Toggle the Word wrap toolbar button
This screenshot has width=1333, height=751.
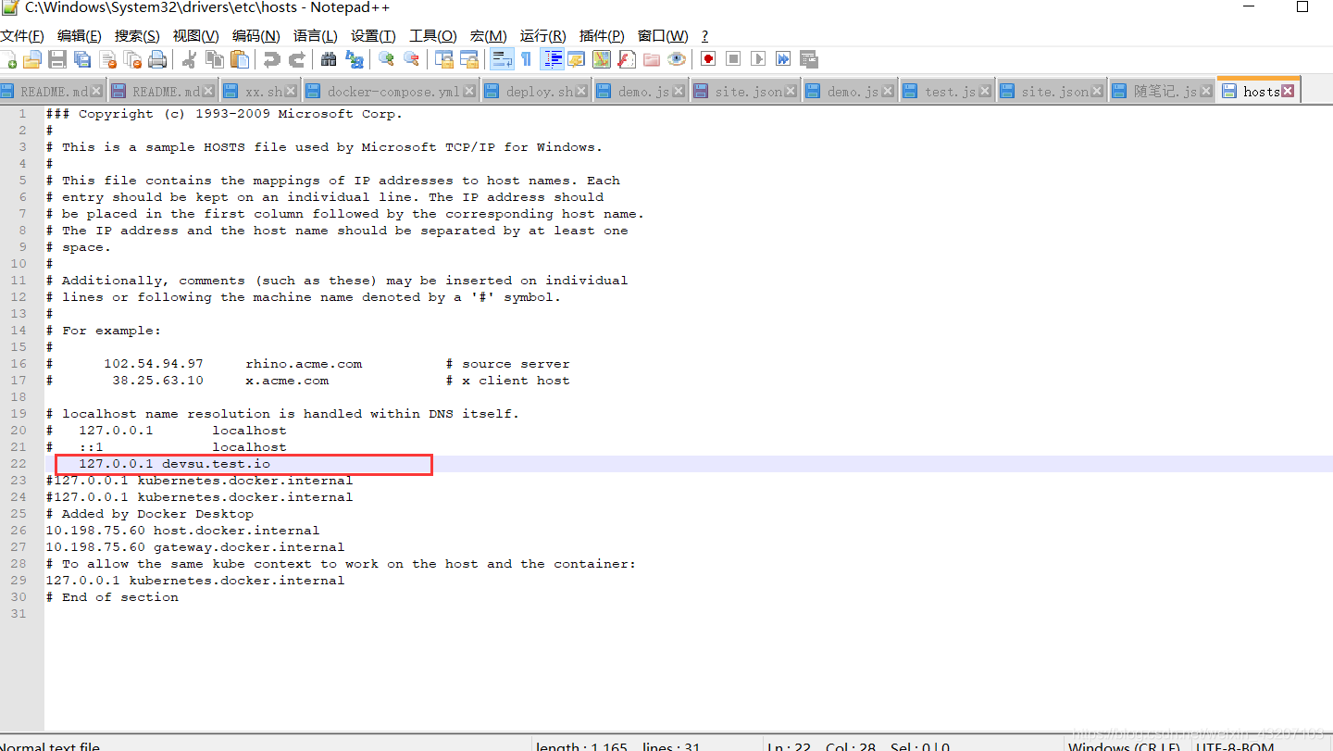coord(502,59)
